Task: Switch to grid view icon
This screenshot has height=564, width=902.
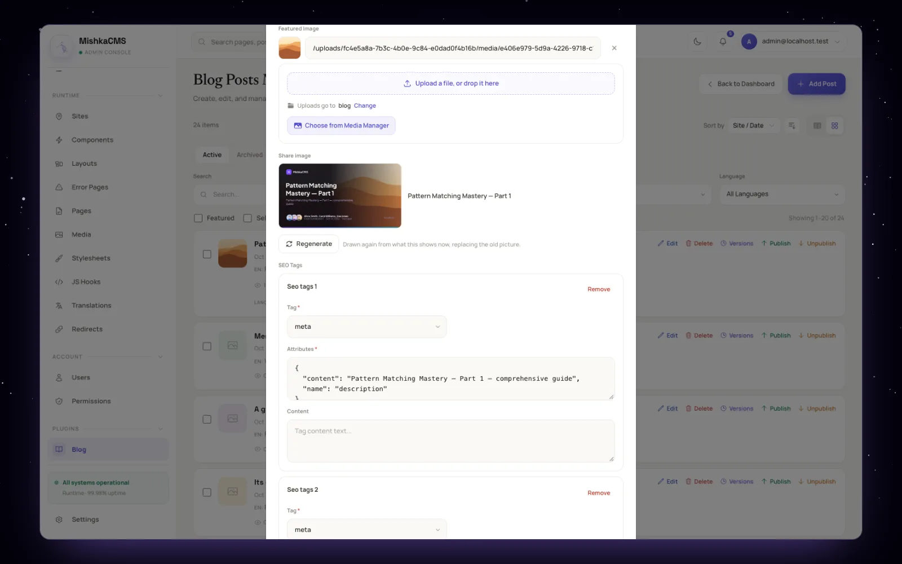Action: (834, 126)
